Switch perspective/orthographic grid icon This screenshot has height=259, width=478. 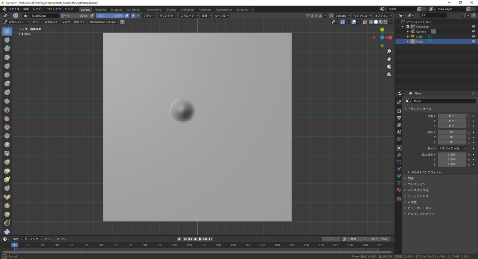[x=389, y=74]
